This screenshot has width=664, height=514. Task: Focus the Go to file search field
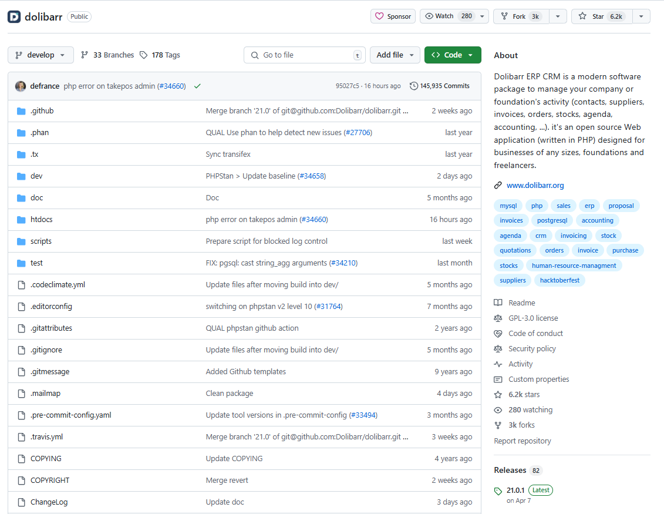point(305,55)
